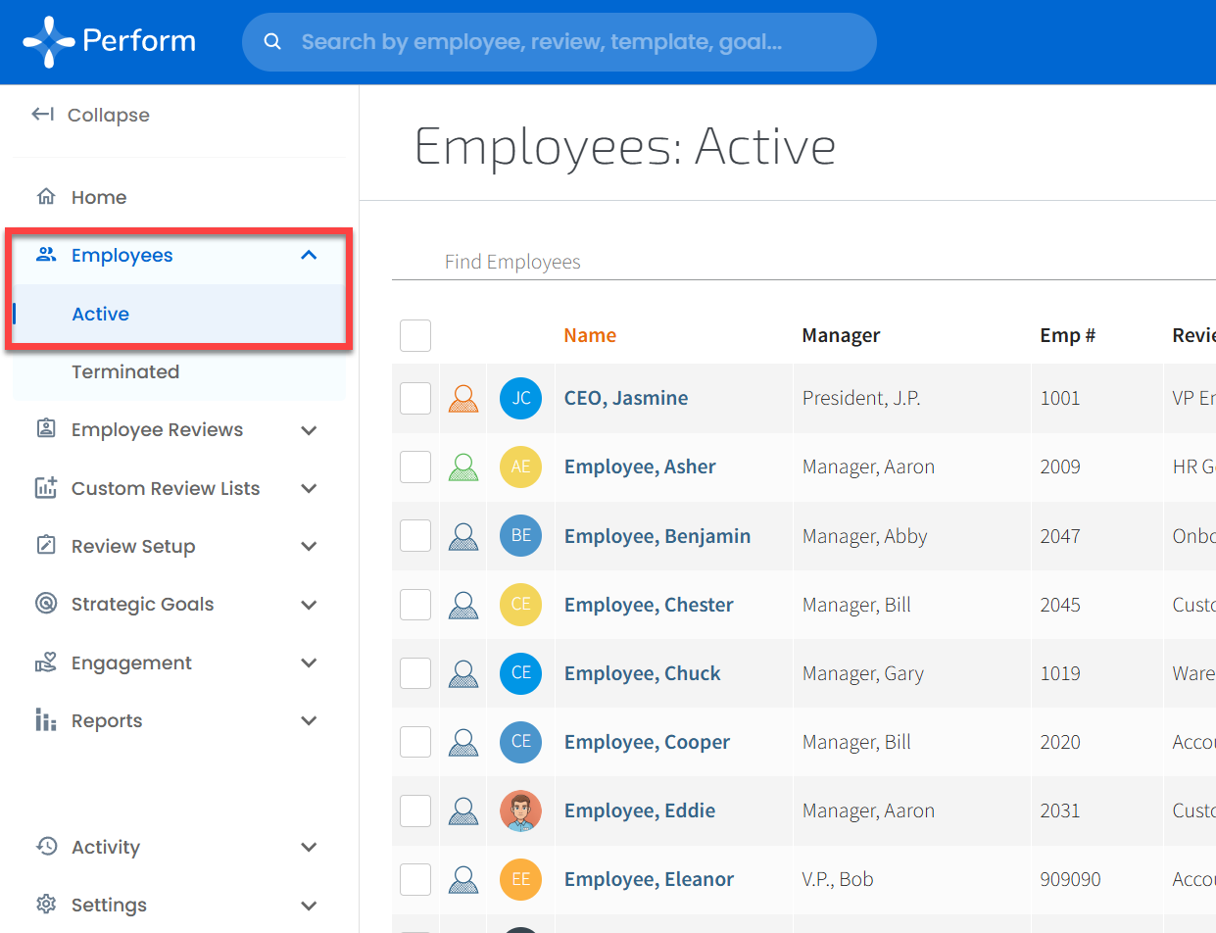Toggle the select-all checkbox in table header

tap(415, 335)
